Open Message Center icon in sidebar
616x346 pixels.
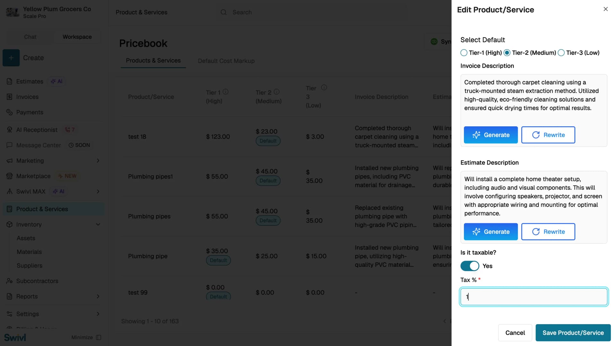10,145
